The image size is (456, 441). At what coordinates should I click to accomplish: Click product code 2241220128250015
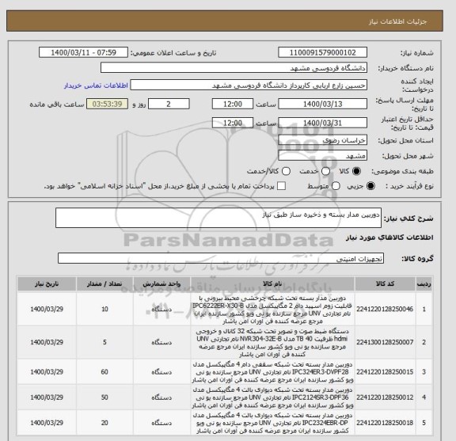point(385,372)
